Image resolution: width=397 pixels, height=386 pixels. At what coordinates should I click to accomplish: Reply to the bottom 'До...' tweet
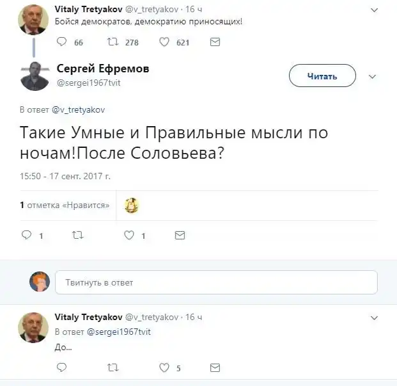coord(62,367)
